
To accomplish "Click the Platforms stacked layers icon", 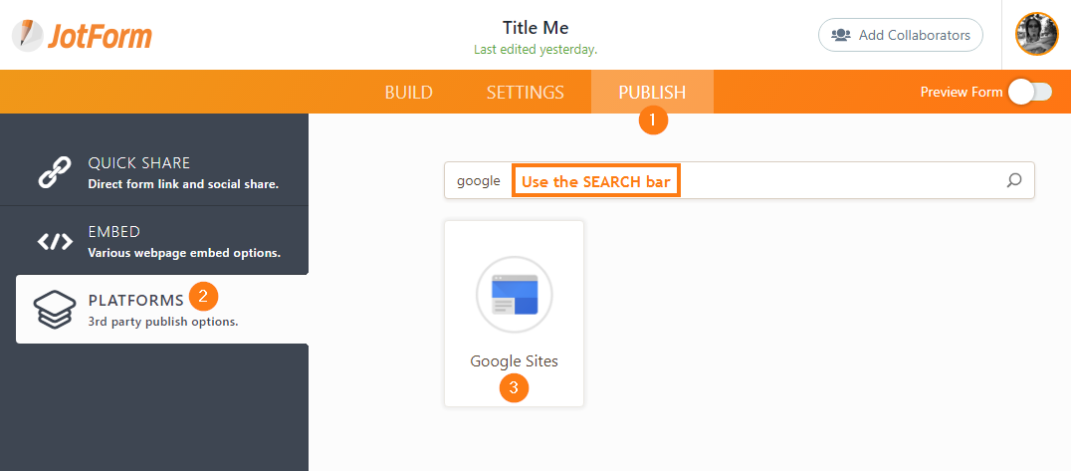I will pyautogui.click(x=55, y=309).
